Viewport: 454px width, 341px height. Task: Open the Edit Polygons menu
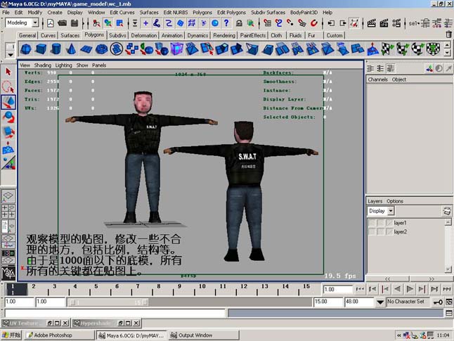point(231,13)
